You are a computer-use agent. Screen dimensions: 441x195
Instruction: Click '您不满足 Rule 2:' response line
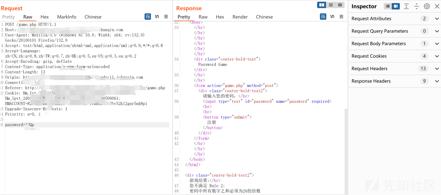207,186
